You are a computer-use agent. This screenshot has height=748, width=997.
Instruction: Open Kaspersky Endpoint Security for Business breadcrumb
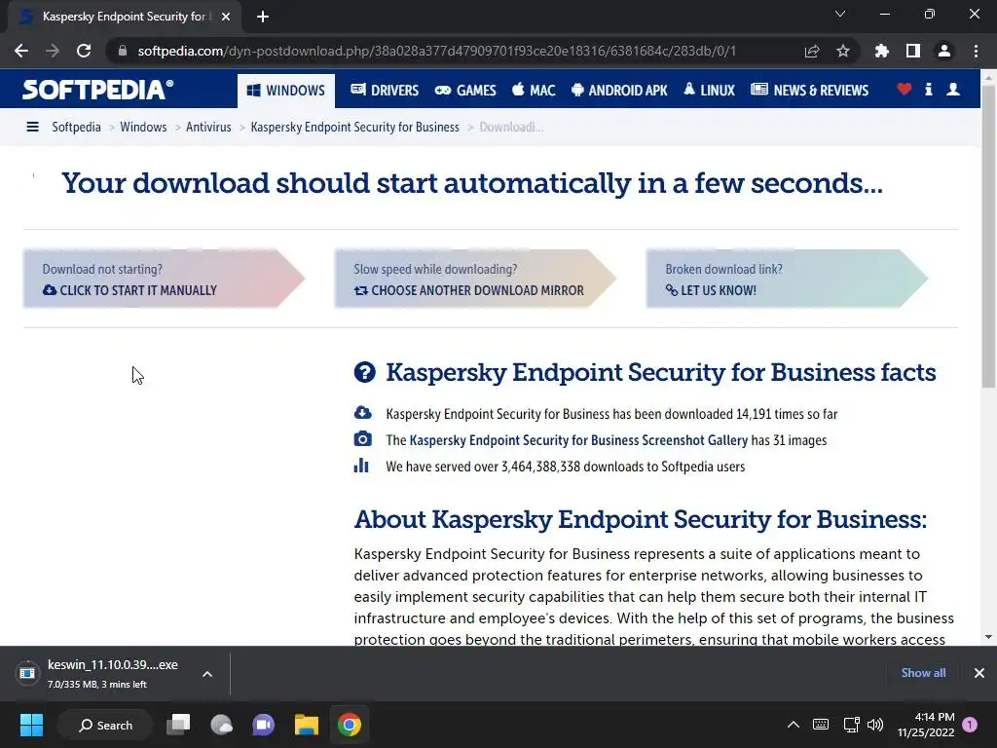pyautogui.click(x=354, y=128)
